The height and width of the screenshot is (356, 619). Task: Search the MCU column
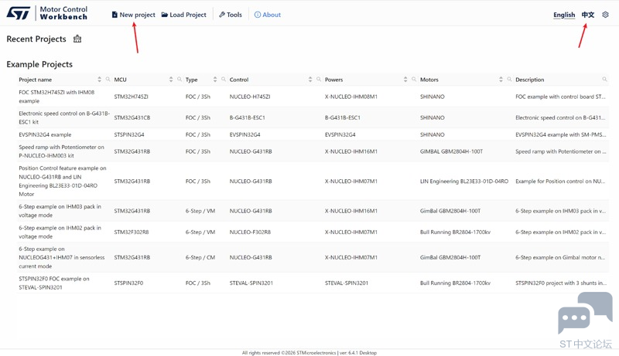click(x=180, y=80)
